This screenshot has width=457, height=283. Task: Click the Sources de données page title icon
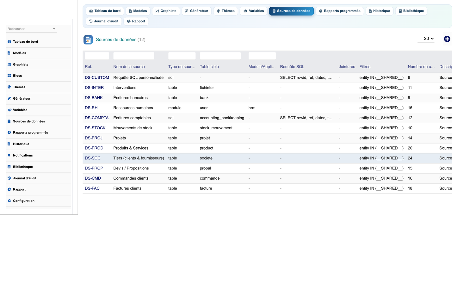[x=88, y=40]
